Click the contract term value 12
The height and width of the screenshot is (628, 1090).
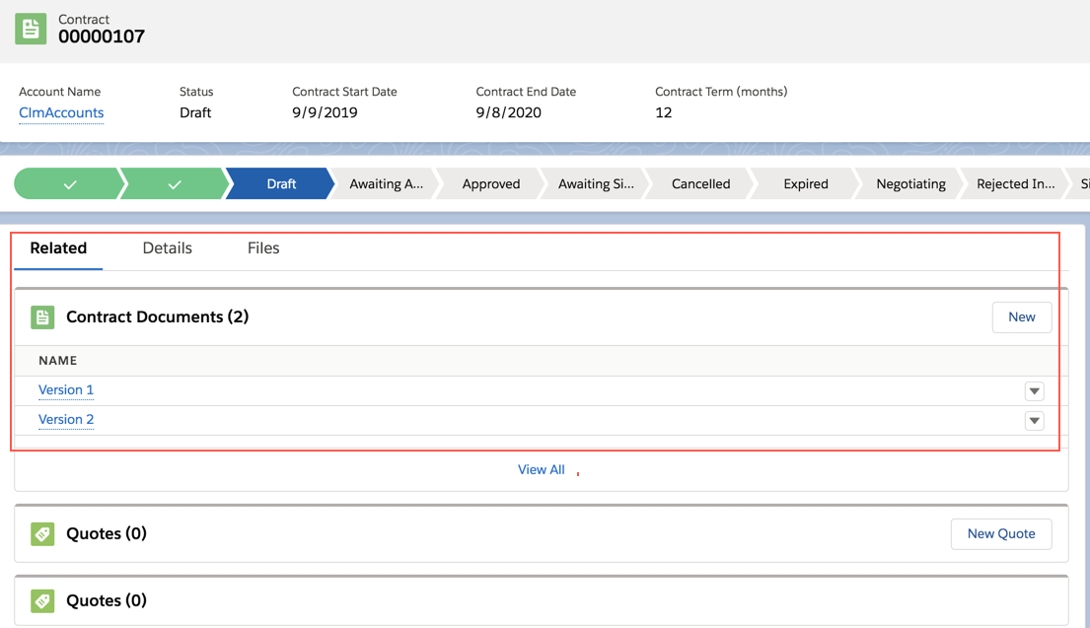coord(663,112)
